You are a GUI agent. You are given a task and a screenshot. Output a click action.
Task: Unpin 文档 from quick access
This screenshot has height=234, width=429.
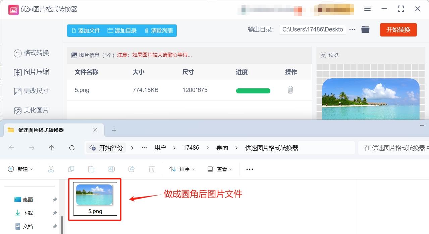tap(55, 226)
